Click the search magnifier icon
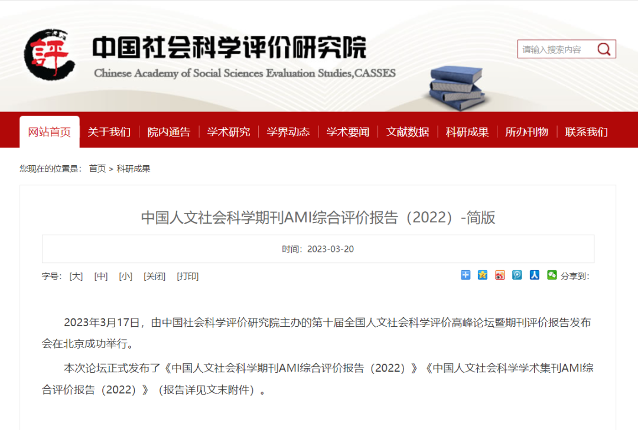 tap(604, 49)
